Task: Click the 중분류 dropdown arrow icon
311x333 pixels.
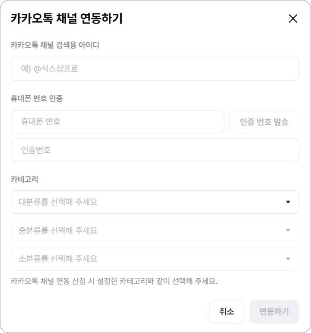Action: click(288, 230)
